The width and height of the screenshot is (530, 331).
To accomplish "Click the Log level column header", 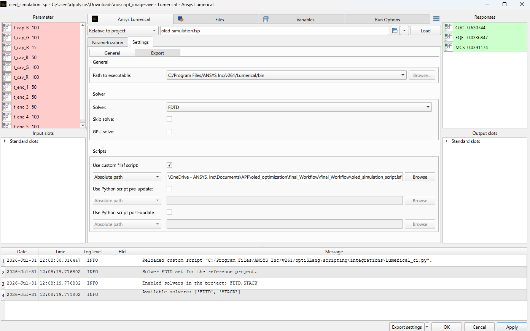I will (92, 251).
